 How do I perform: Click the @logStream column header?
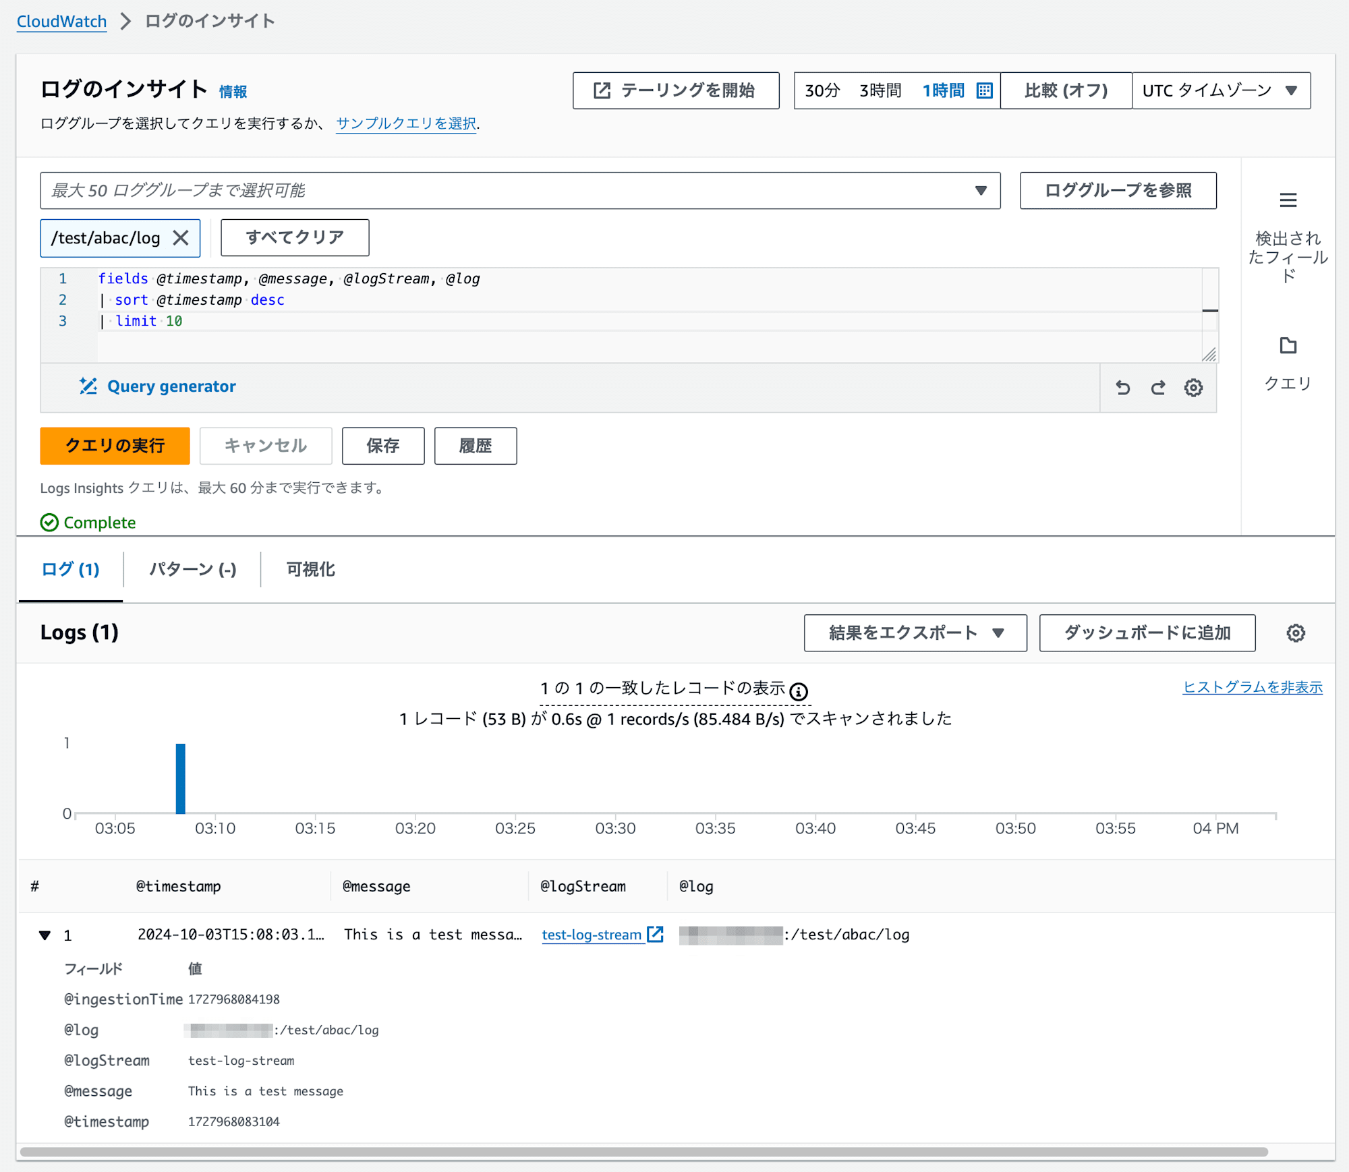click(583, 887)
